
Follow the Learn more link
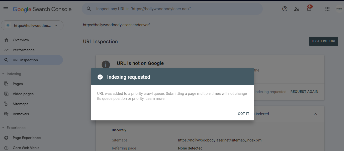(x=155, y=99)
